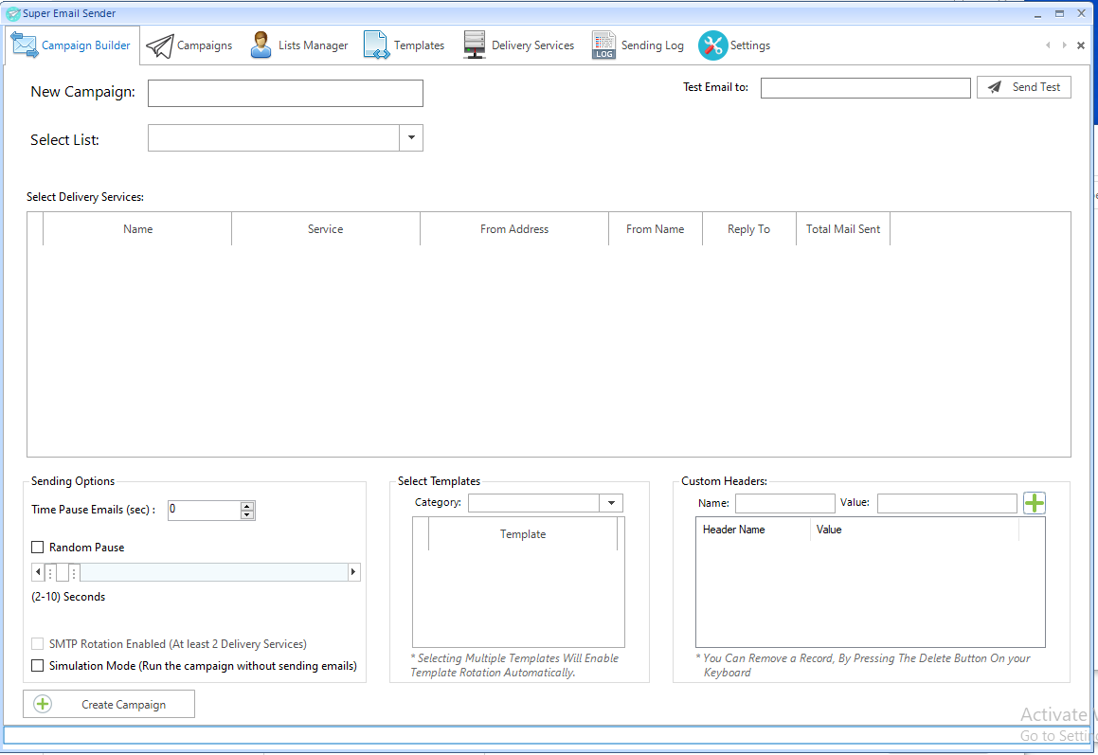Open Lists Manager user icon
Viewport: 1098px width, 755px height.
coord(261,45)
